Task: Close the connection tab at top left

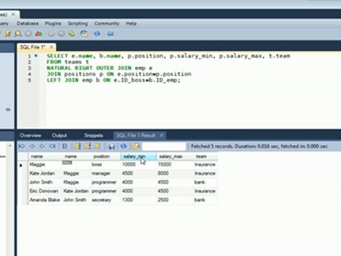Action: [13, 15]
